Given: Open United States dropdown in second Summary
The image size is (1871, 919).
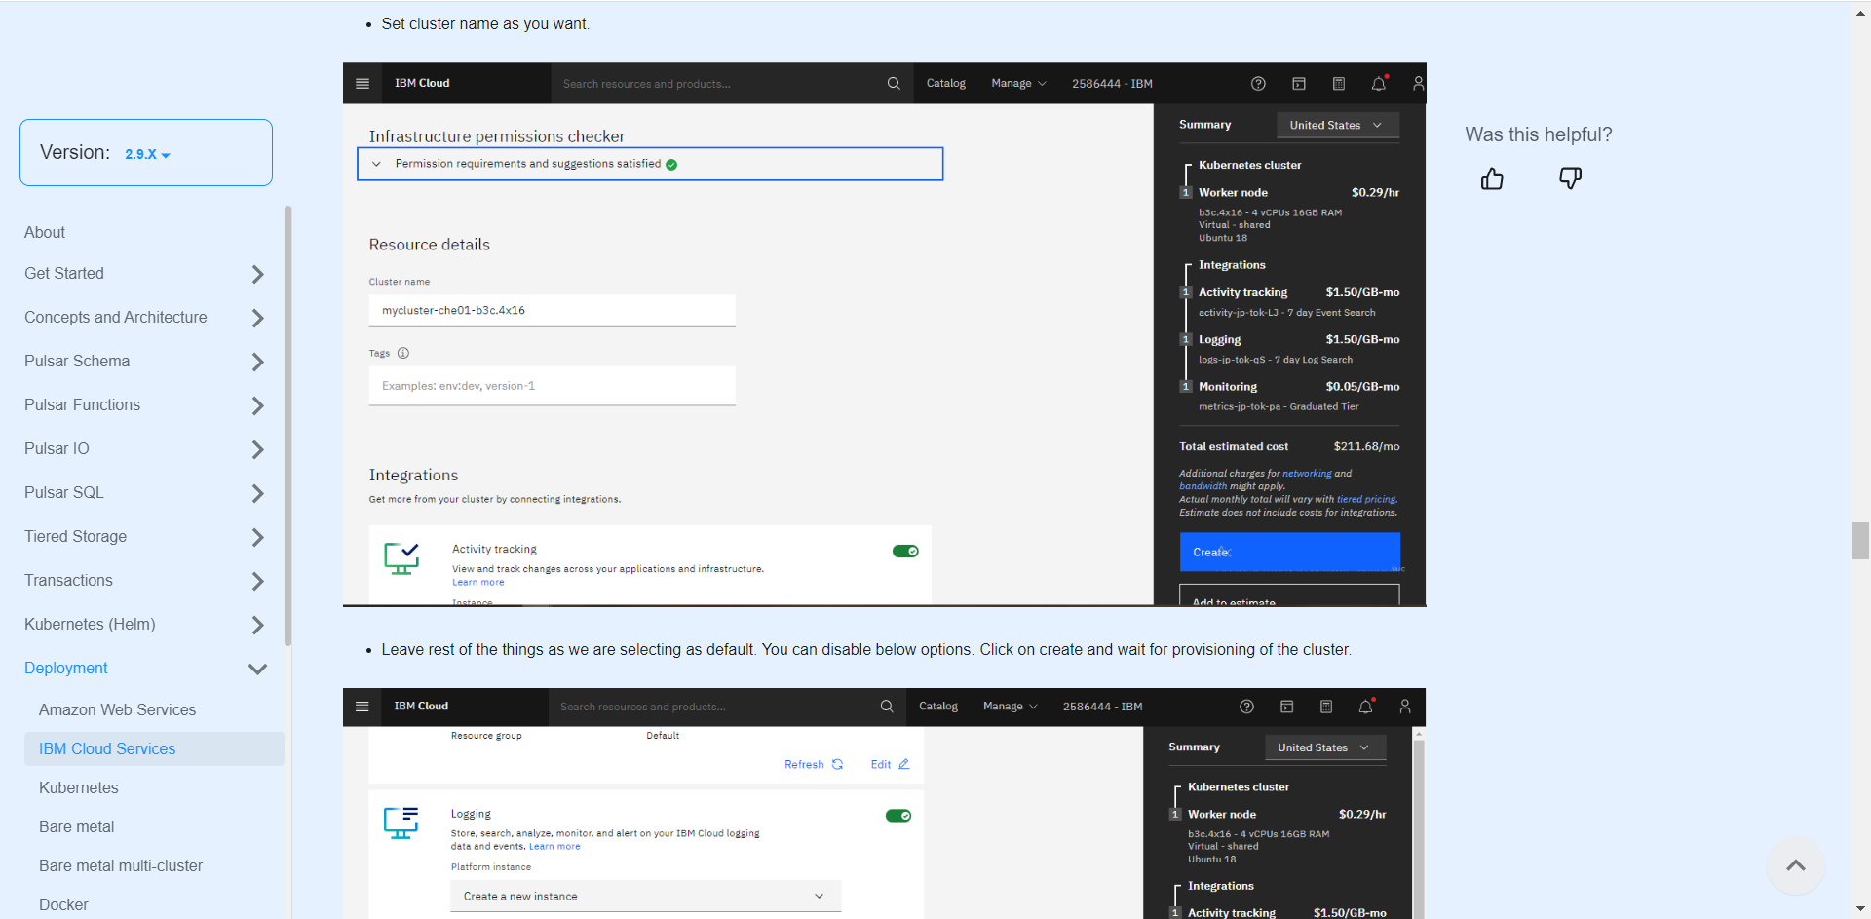Looking at the screenshot, I should 1325,747.
